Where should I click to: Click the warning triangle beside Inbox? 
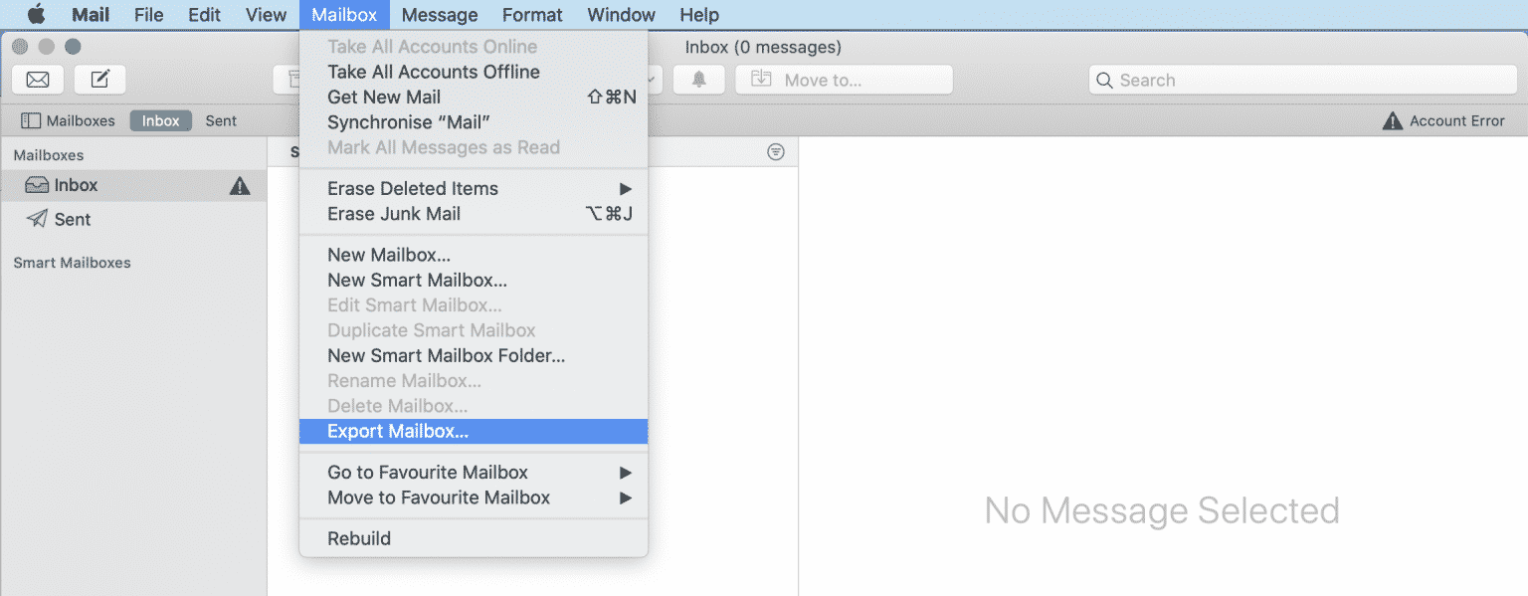(x=239, y=184)
